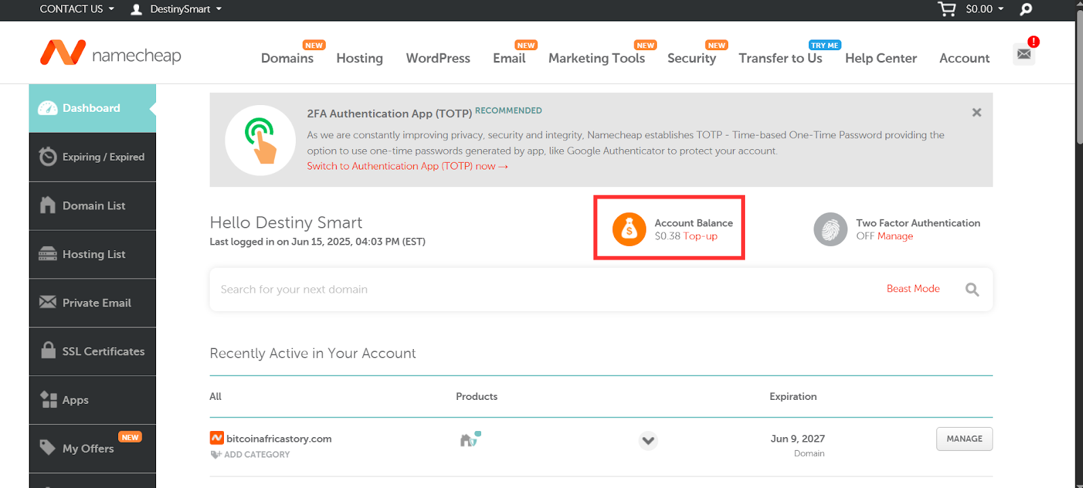1083x488 pixels.
Task: Open the Domains menu
Action: point(287,58)
